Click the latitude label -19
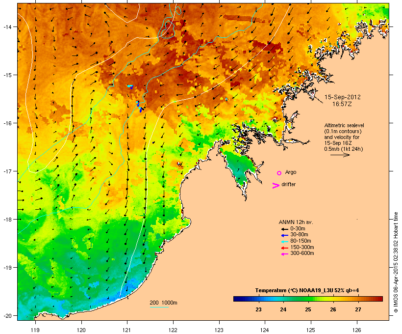 (7, 268)
